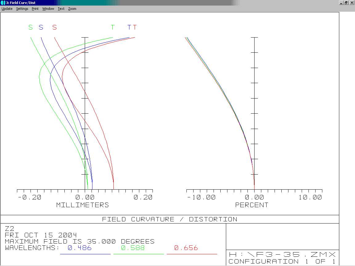This screenshot has width=355, height=266.
Task: Open the Update menu
Action: click(7, 9)
